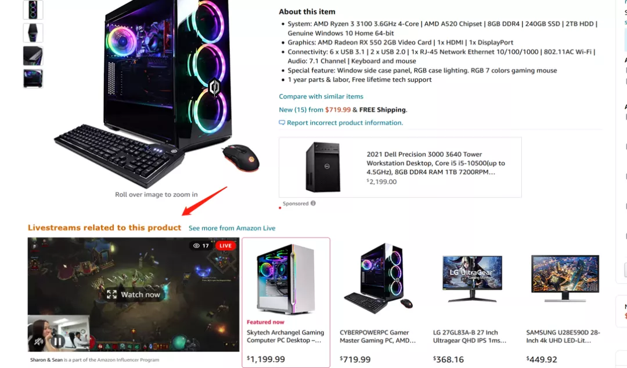627x368 pixels.
Task: Open Compare with similar items link
Action: click(x=321, y=96)
